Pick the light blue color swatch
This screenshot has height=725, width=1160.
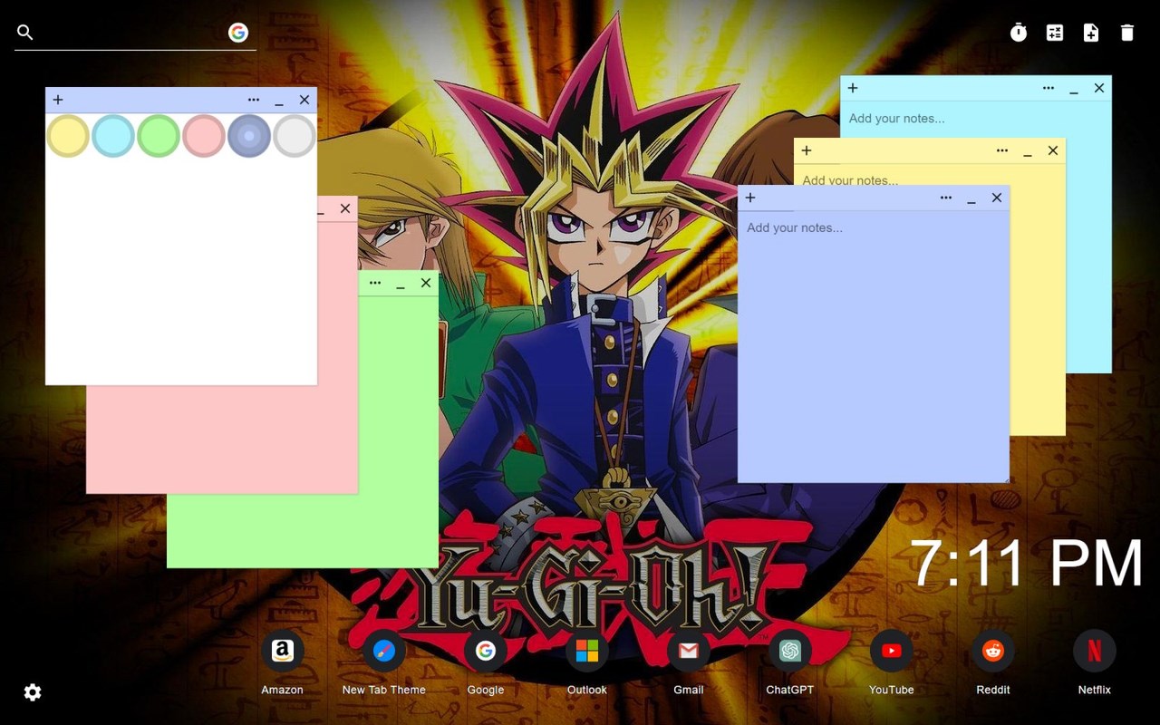coord(113,136)
